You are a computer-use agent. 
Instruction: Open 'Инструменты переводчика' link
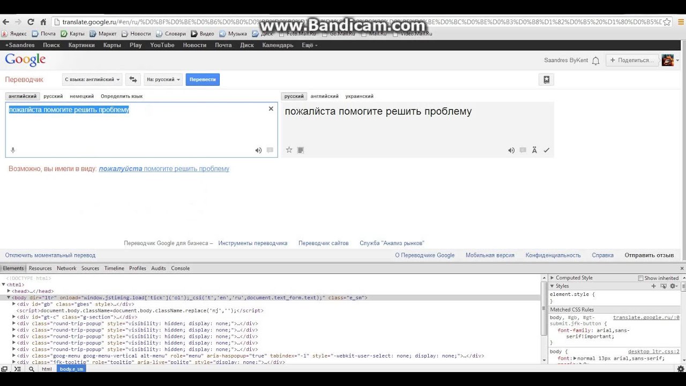point(252,243)
